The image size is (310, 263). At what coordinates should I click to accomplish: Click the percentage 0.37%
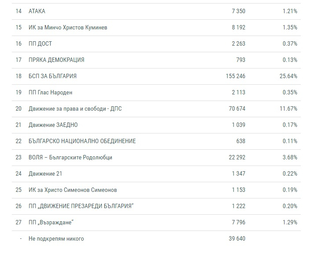click(x=290, y=43)
